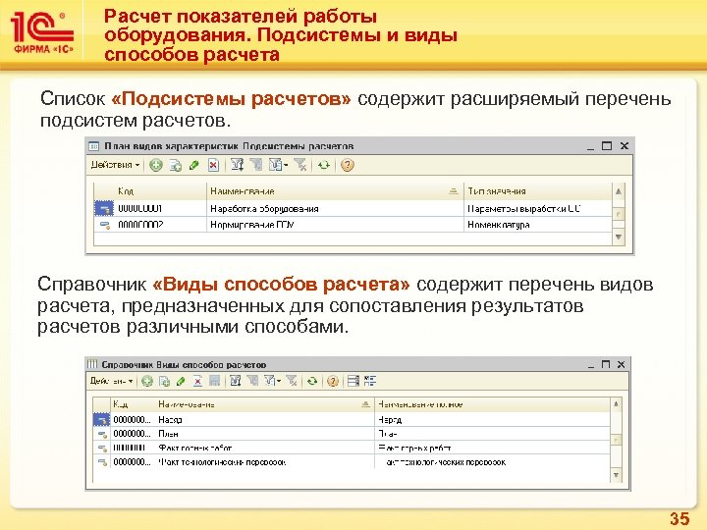
Task: Click the Наименование column header in Подсистемы расчетов list
Action: pyautogui.click(x=335, y=191)
